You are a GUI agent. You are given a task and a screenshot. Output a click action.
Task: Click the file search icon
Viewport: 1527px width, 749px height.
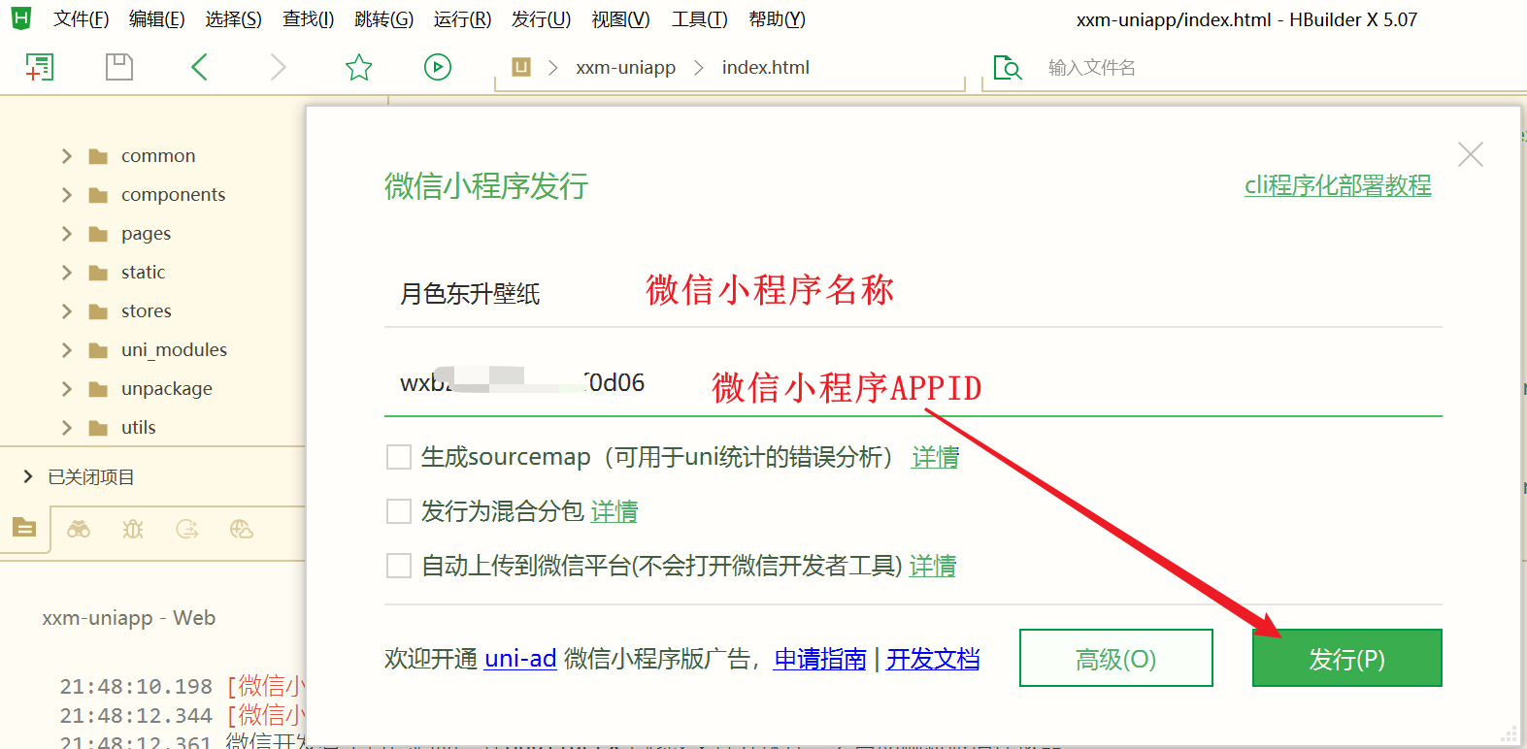[1008, 68]
